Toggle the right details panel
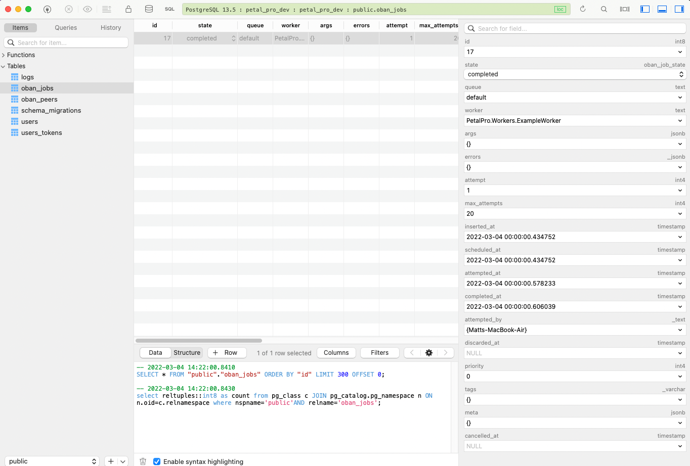690x466 pixels. point(679,9)
